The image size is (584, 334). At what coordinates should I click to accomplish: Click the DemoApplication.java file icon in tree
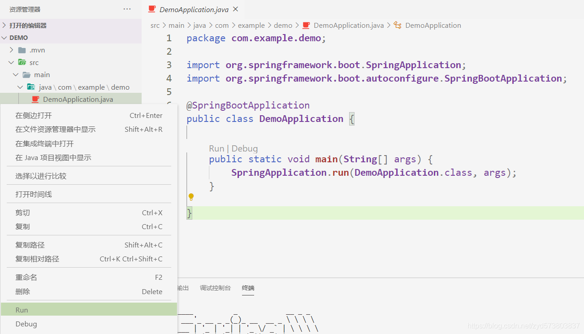click(35, 99)
